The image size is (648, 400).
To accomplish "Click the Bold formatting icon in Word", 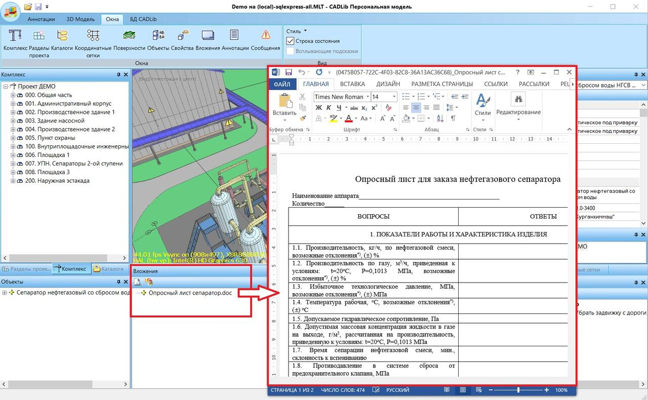I will coord(318,107).
